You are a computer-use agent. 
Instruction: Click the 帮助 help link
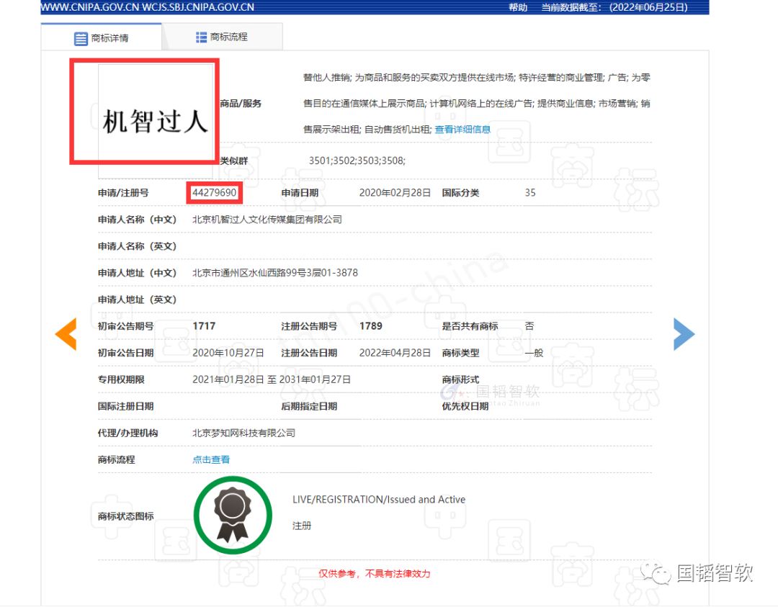click(517, 7)
